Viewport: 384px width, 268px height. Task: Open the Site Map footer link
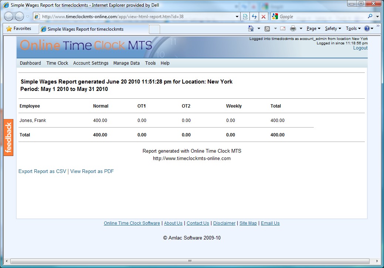pos(248,223)
